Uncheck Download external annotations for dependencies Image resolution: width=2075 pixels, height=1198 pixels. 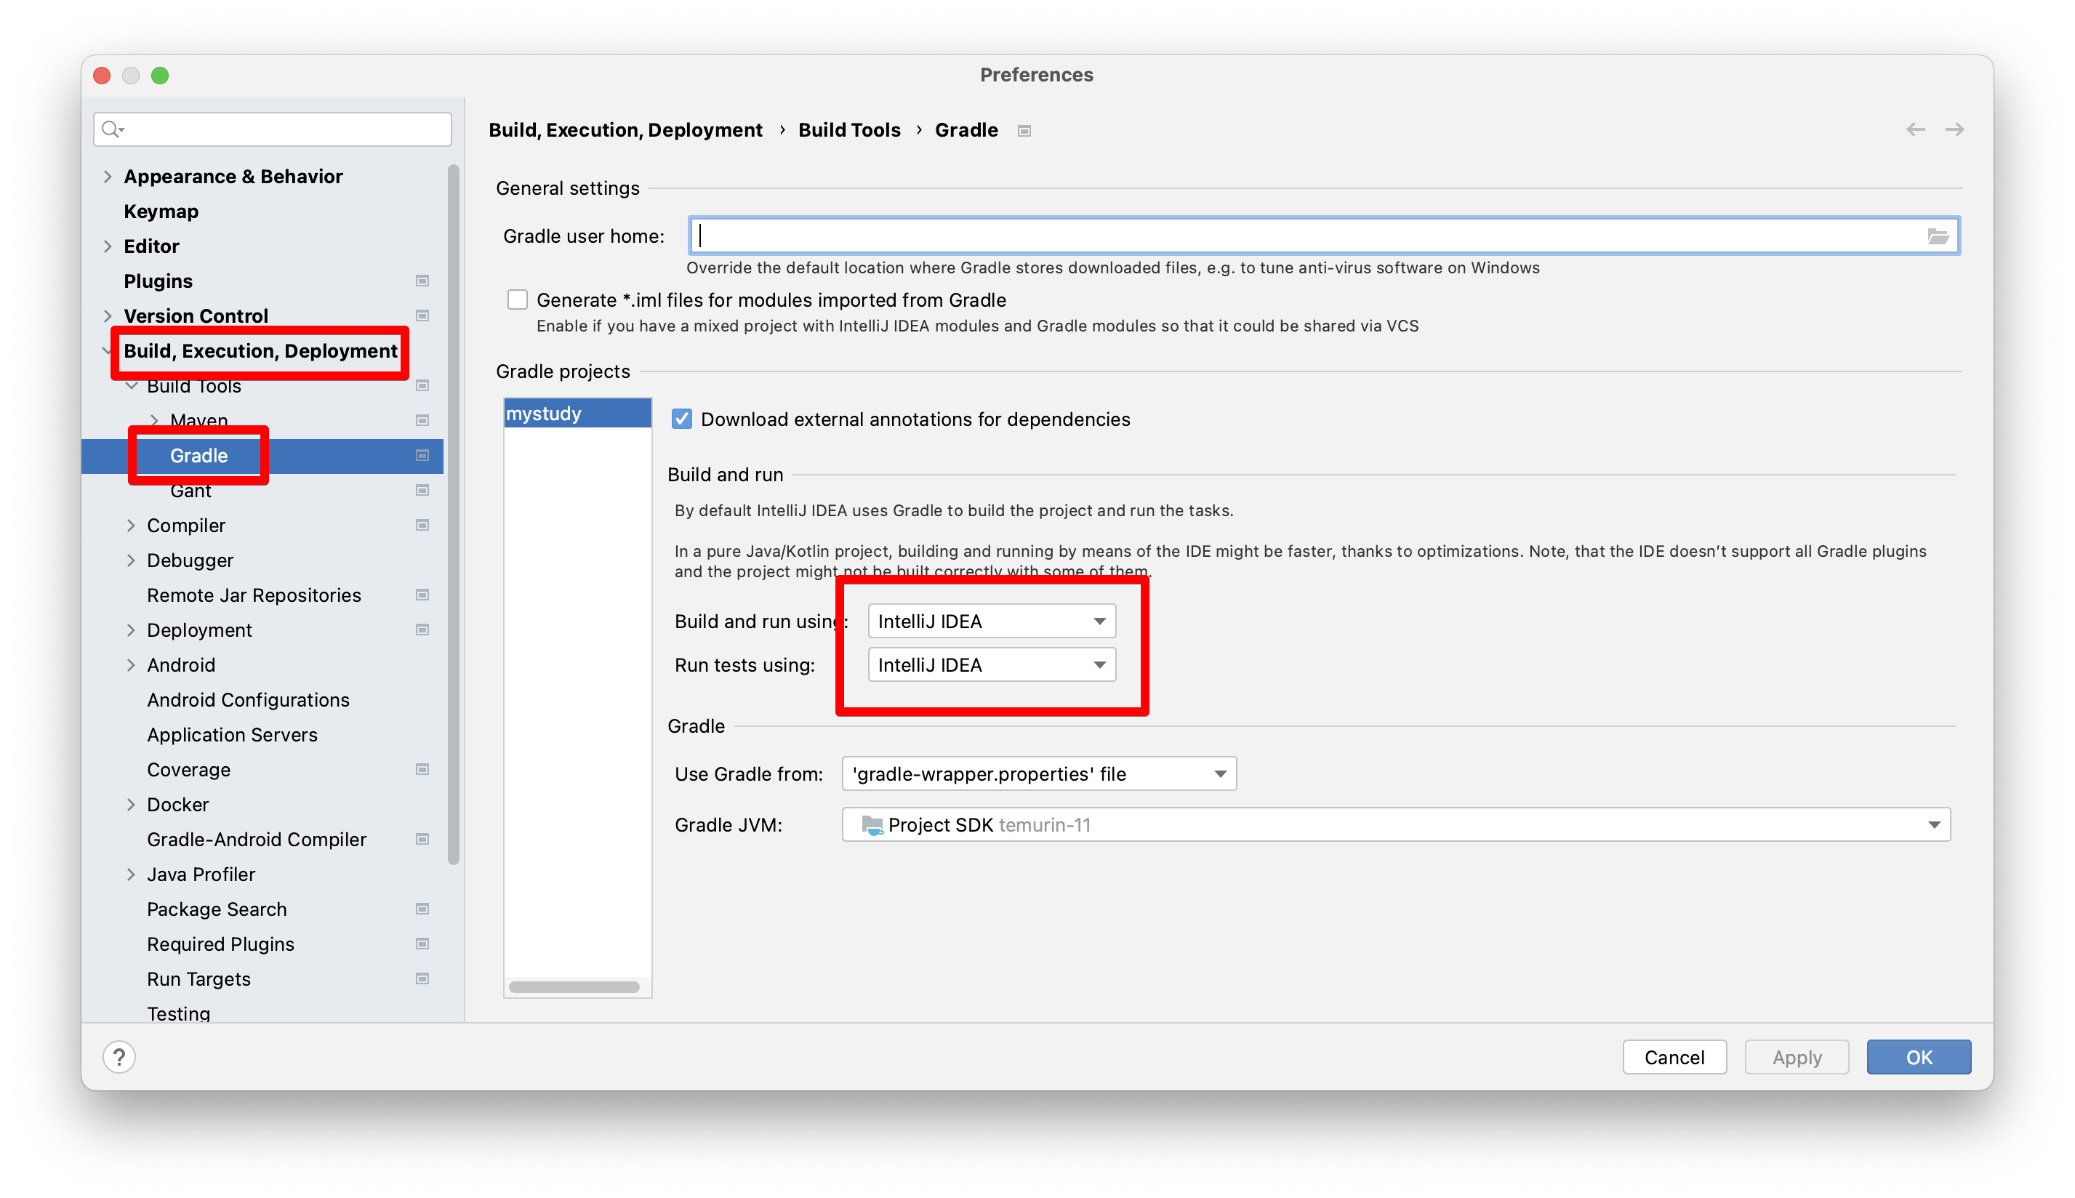(681, 419)
